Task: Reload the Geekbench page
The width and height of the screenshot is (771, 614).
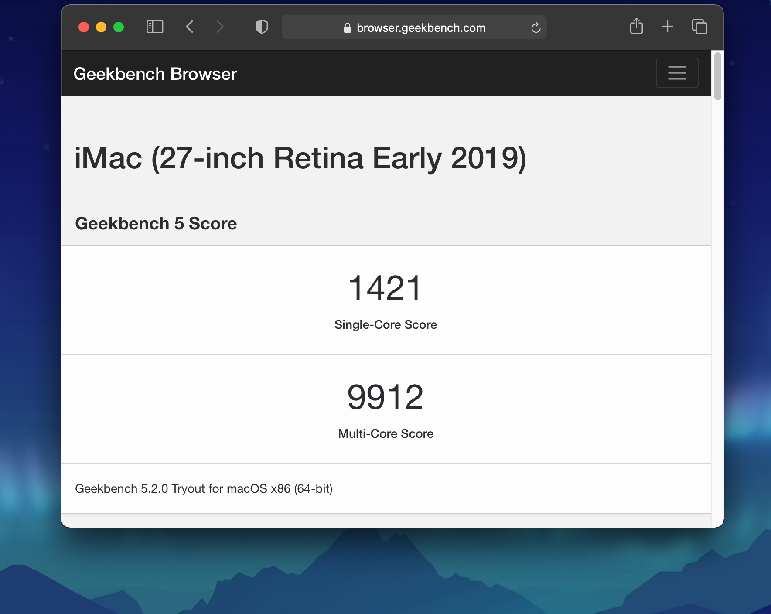Action: pyautogui.click(x=536, y=27)
